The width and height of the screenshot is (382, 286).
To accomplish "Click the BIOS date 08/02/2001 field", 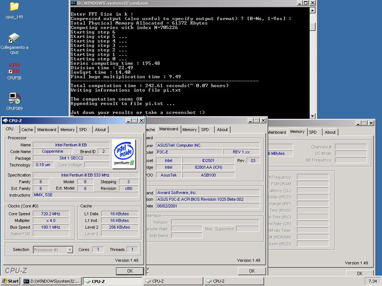I will click(207, 206).
